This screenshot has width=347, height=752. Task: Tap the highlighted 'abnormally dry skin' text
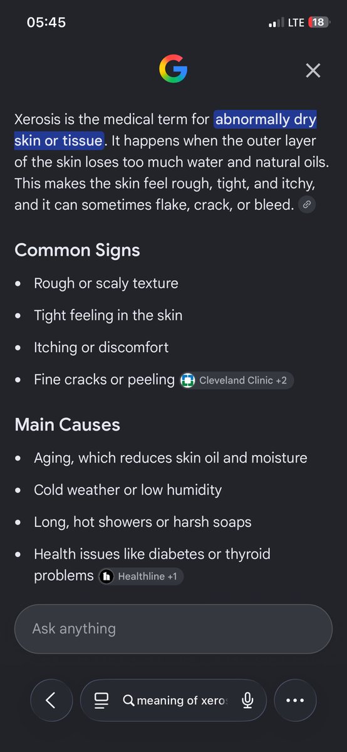pyautogui.click(x=165, y=130)
